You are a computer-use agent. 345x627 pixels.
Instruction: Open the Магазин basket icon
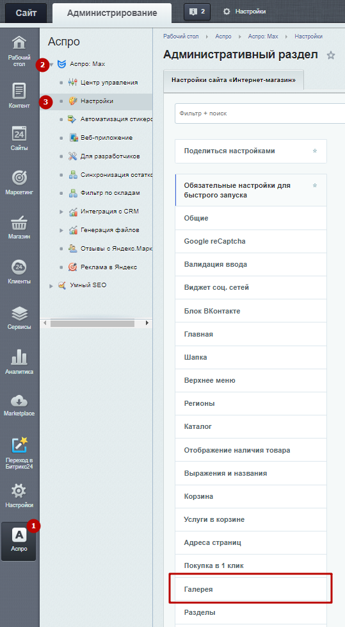19,222
